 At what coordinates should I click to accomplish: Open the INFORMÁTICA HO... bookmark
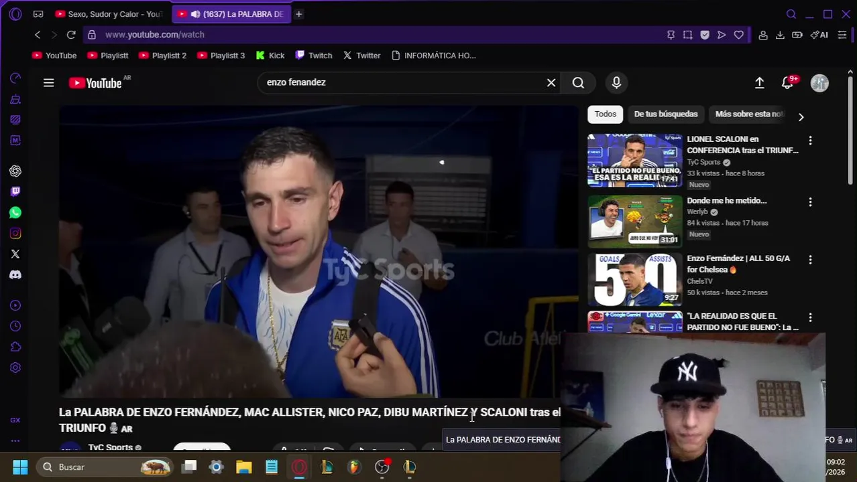pyautogui.click(x=433, y=56)
